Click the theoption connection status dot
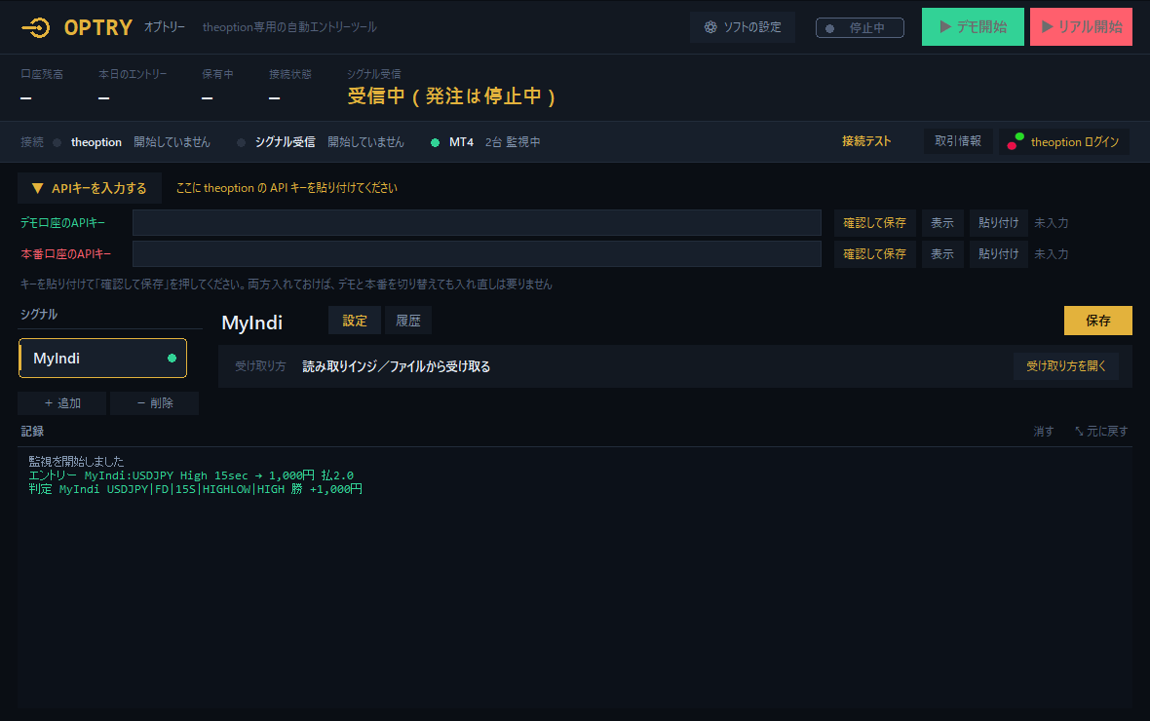The width and height of the screenshot is (1150, 721). point(57,142)
